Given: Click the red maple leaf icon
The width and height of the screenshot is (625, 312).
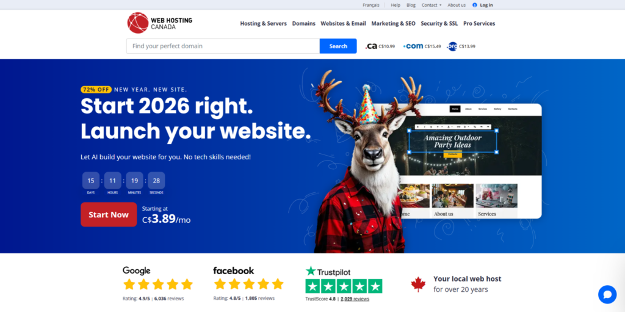Looking at the screenshot, I should click(x=418, y=285).
